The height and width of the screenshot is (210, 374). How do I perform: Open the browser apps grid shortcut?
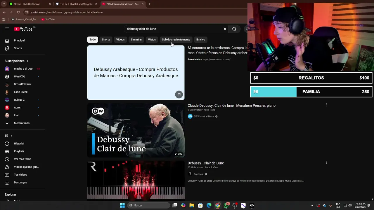(4, 19)
